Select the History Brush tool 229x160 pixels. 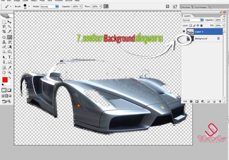[x=9, y=42]
